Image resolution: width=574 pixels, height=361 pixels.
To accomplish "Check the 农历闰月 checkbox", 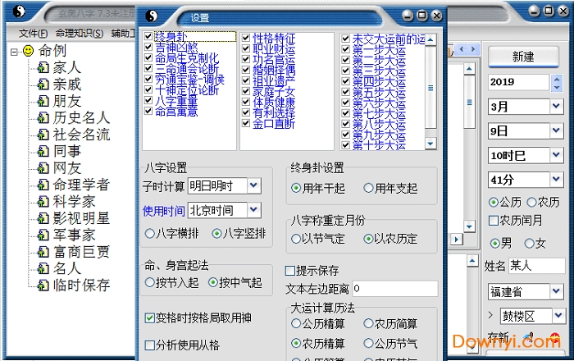I will [x=494, y=221].
